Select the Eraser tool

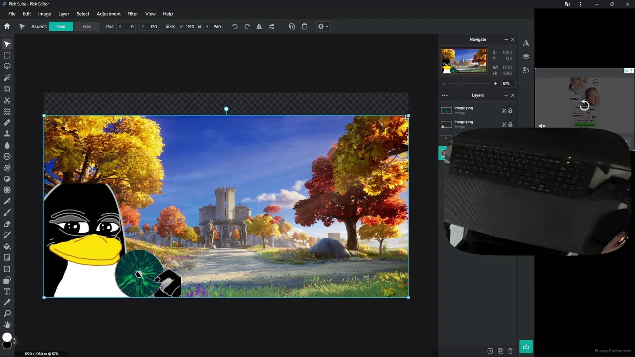tap(7, 224)
